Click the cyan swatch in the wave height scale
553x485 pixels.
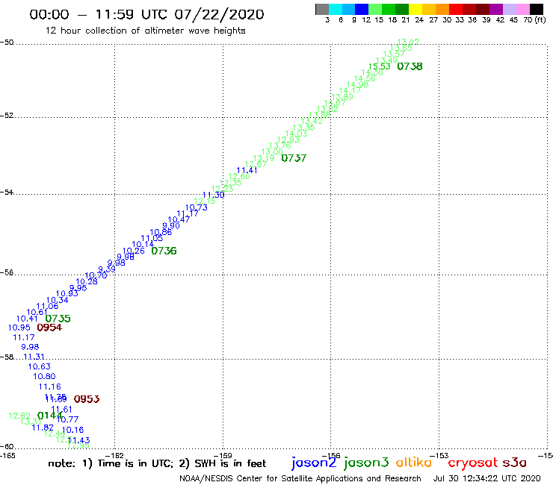[x=336, y=9]
